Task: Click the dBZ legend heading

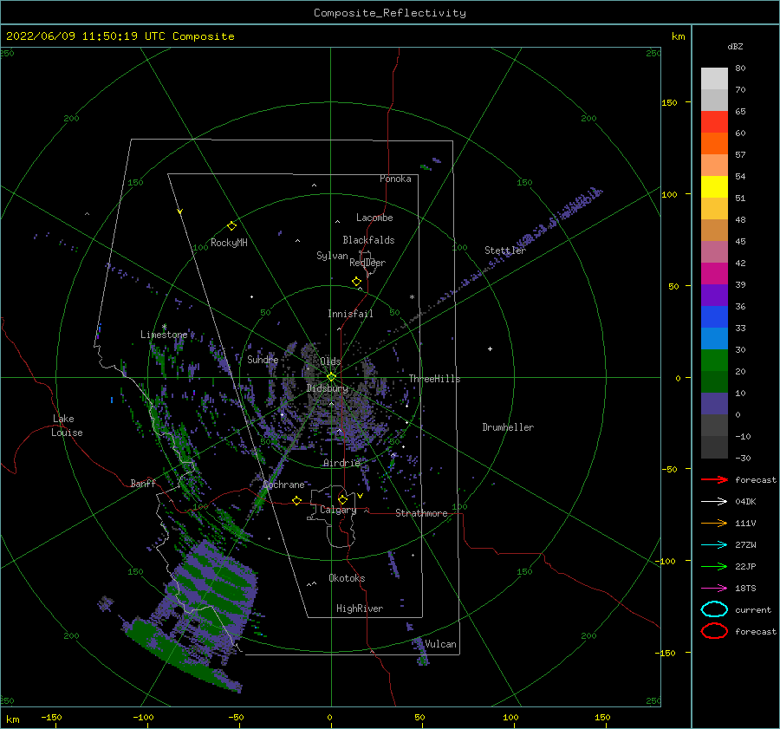Action: [735, 46]
